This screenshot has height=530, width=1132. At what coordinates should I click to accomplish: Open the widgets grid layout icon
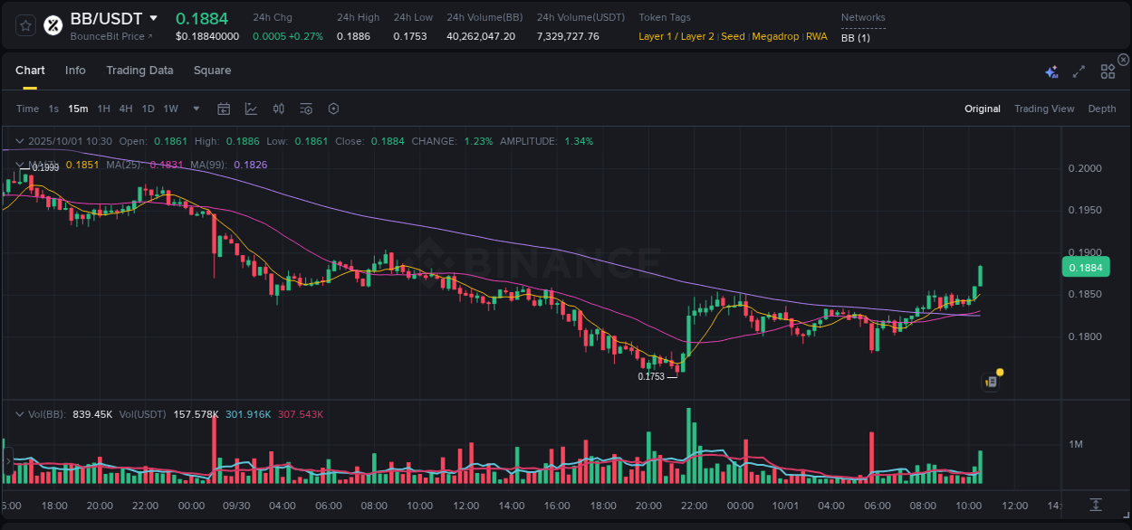coord(1108,71)
